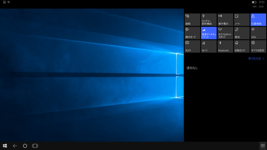267x150 pixels.
Task: Launch カメラ camera tile
Action: tap(192, 46)
